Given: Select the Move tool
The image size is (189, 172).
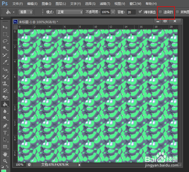Looking at the screenshot, I should (x=5, y=27).
